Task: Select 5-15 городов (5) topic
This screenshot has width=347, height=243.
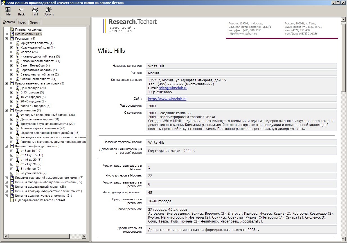Action: pyautogui.click(x=32, y=92)
